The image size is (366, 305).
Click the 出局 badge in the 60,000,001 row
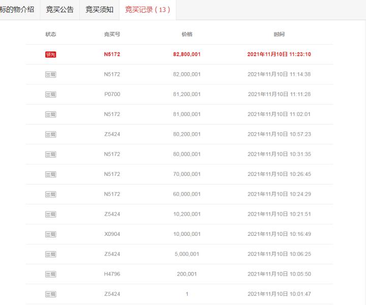pos(51,194)
